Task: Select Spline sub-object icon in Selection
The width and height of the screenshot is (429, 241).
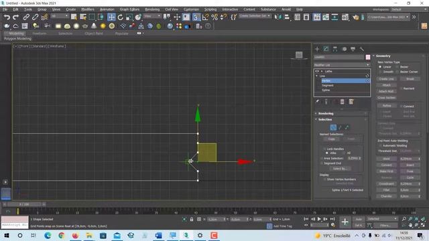Action: tap(347, 127)
